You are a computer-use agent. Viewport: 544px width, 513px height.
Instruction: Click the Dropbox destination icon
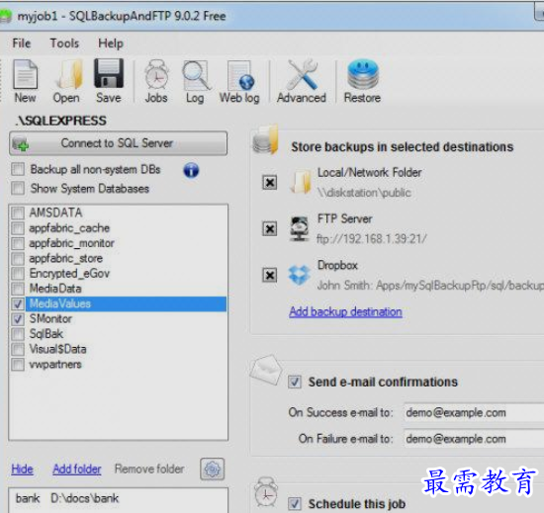(299, 275)
